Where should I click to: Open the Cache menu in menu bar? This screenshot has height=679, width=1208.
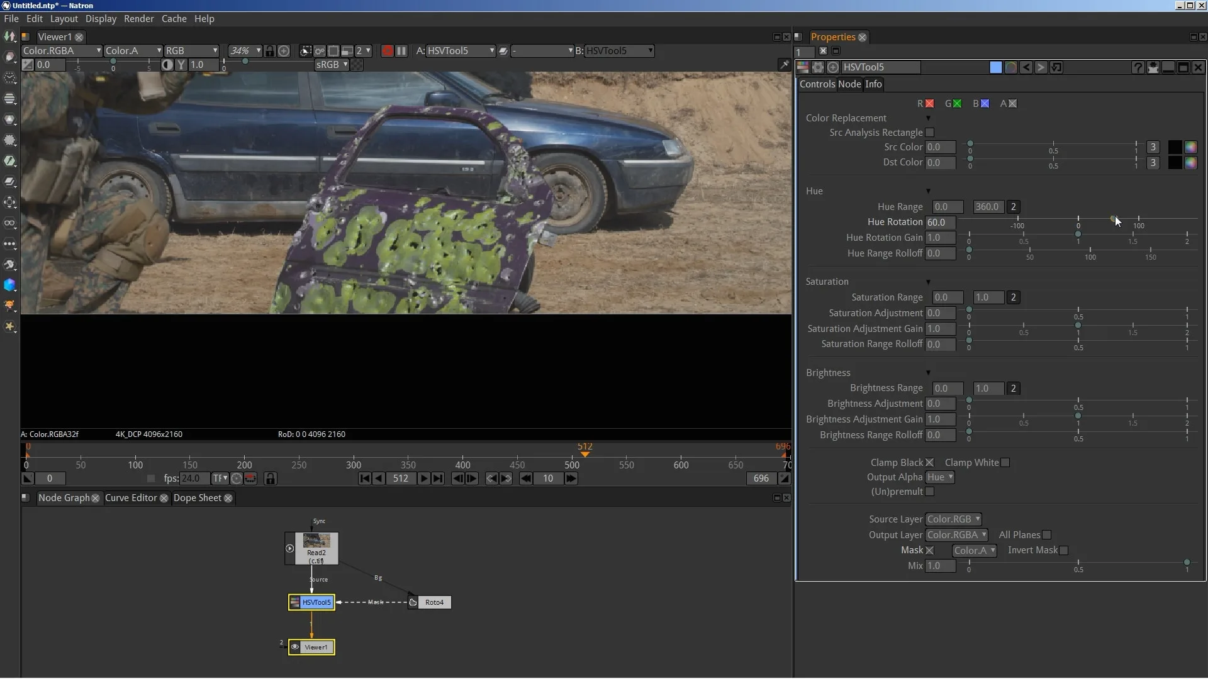click(x=174, y=18)
